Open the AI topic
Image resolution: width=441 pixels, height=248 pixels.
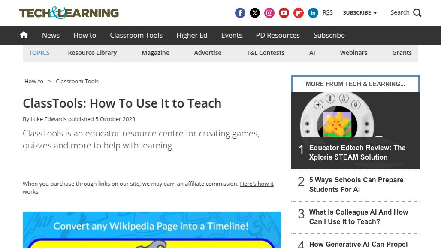tap(312, 53)
